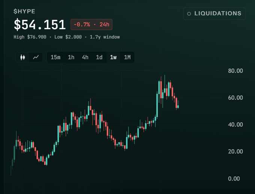Select the 1M timeframe

click(x=127, y=57)
